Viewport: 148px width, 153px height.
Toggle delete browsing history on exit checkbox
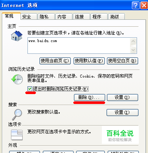tap(30, 89)
